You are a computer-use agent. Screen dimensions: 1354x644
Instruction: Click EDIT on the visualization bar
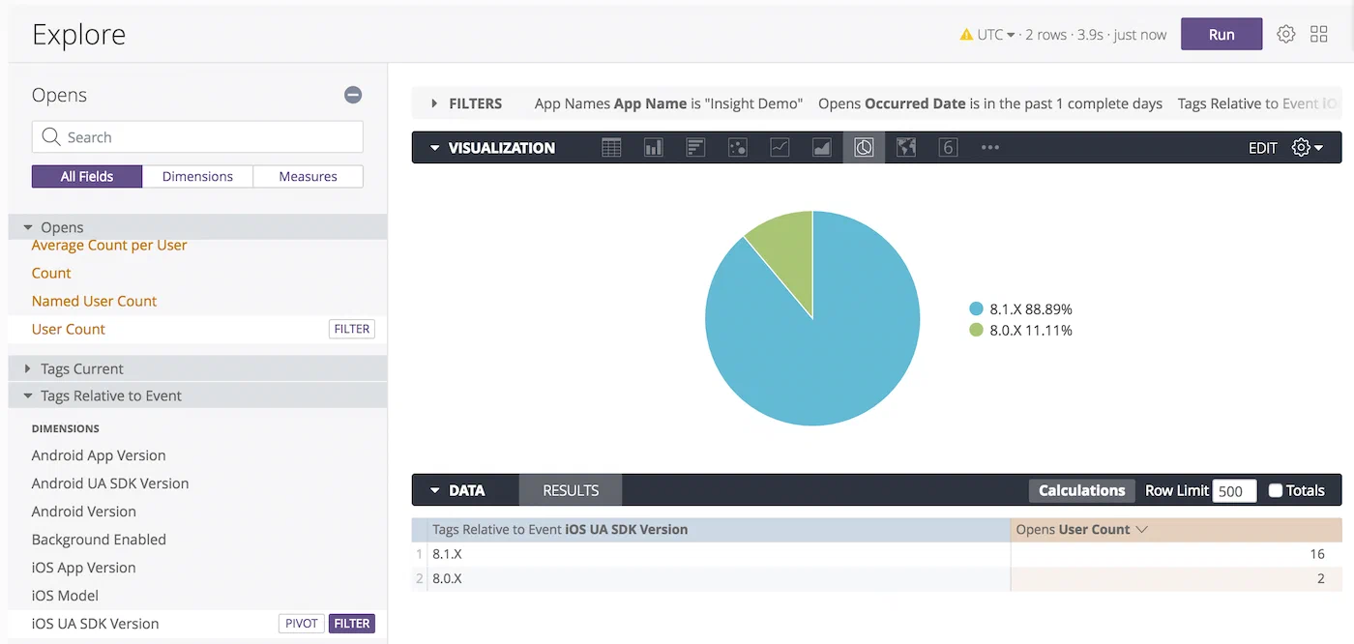(1262, 147)
